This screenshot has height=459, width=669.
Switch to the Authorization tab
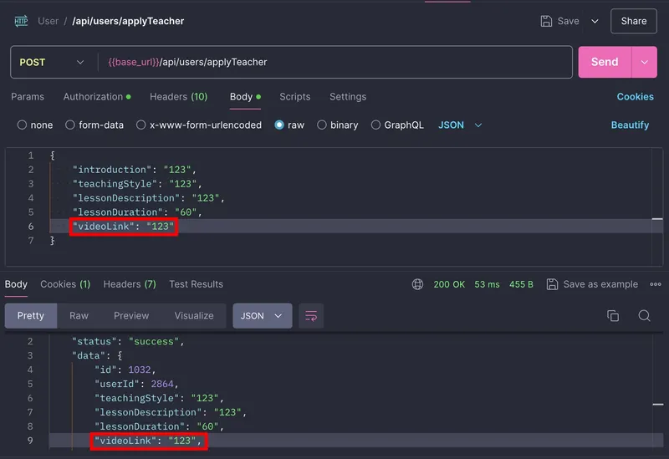[97, 97]
